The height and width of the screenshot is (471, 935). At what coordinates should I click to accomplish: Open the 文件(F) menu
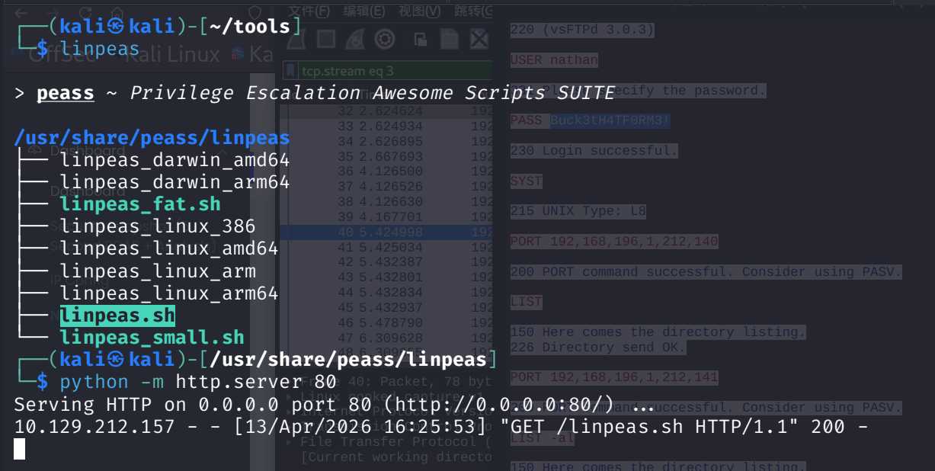(309, 11)
